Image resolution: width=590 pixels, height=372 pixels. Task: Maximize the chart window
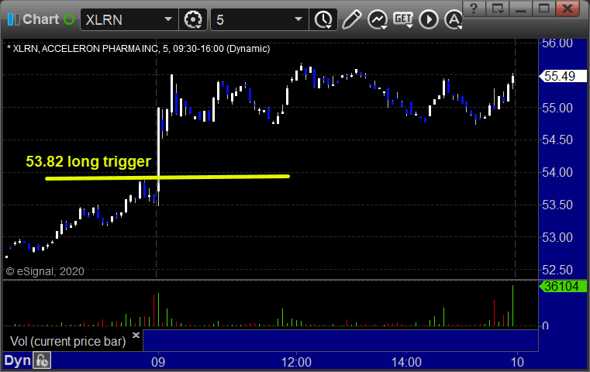(x=543, y=8)
